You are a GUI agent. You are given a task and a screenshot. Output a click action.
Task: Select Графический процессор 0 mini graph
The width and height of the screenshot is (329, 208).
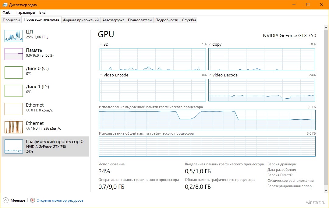click(14, 146)
